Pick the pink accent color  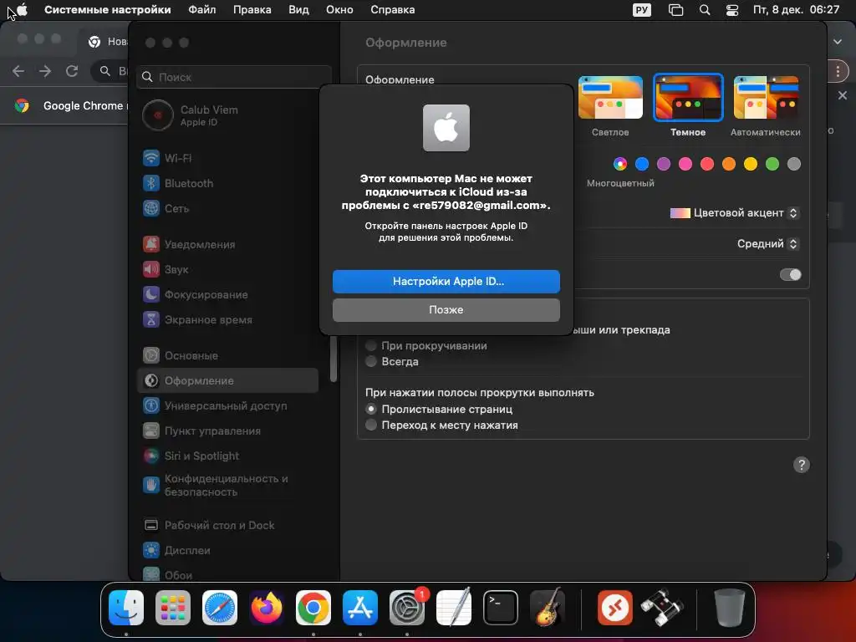point(685,164)
